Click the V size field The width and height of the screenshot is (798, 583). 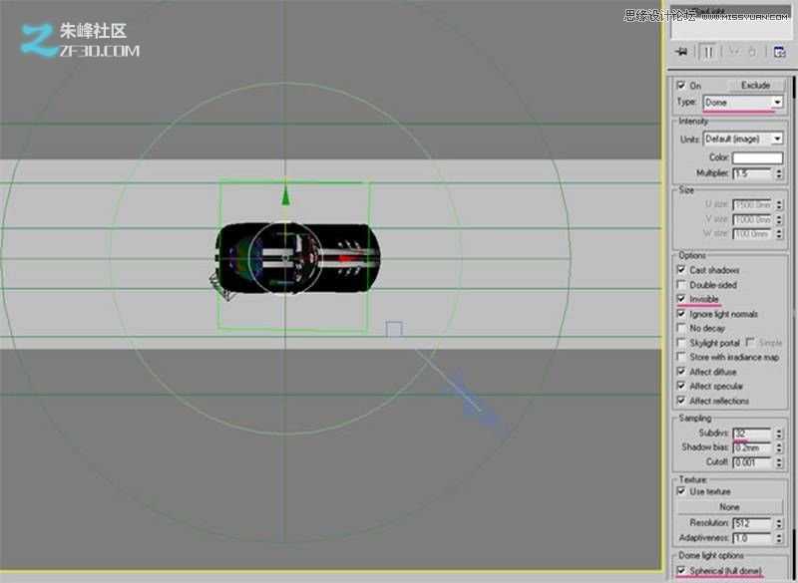point(753,219)
